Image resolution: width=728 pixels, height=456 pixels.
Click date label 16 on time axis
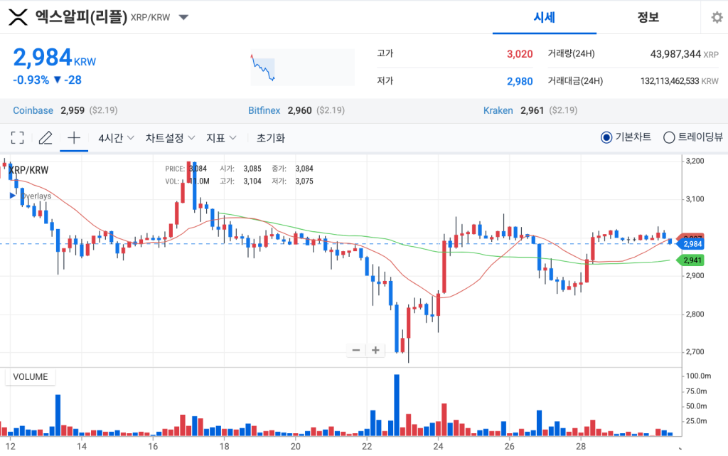point(153,447)
